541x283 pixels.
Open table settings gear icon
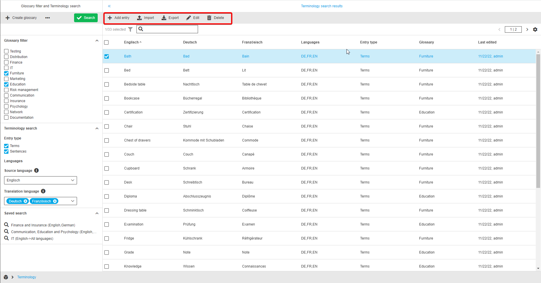click(535, 29)
